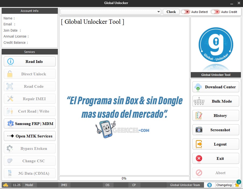Viewport: 243px width, 189px height.
Task: Close the Global Unlocker window
Action: pos(239,3)
